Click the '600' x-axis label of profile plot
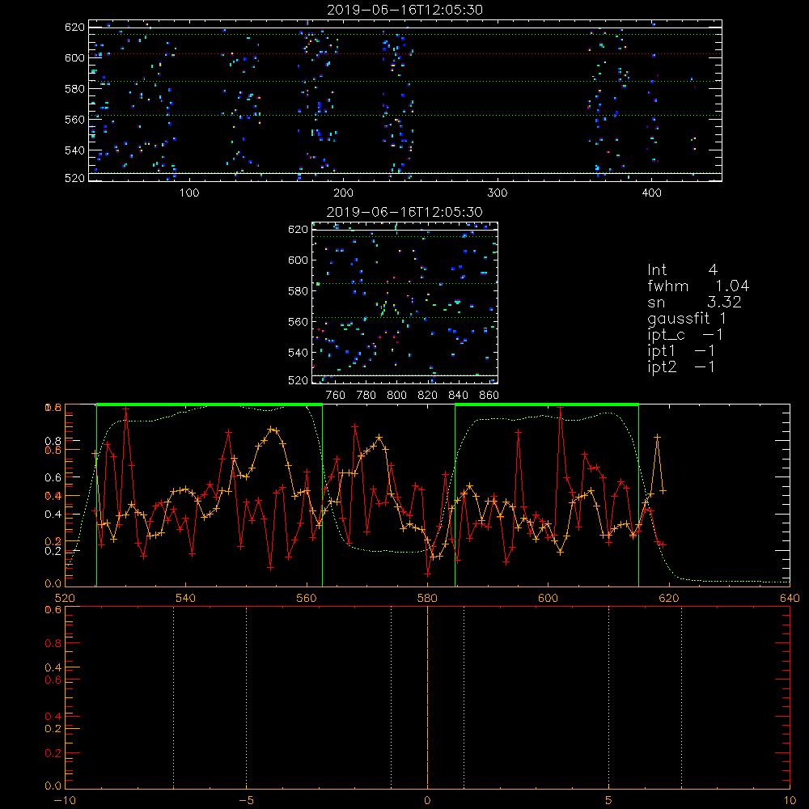The height and width of the screenshot is (809, 809). point(548,599)
